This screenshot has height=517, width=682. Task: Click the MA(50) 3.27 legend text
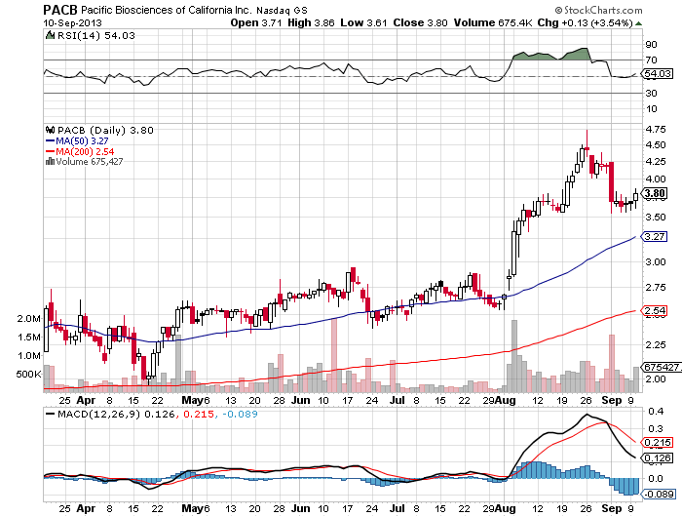point(82,141)
